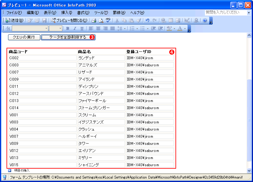This screenshot has width=253, height=182.
Task: Click the データを全部削除する button
Action: click(x=68, y=37)
